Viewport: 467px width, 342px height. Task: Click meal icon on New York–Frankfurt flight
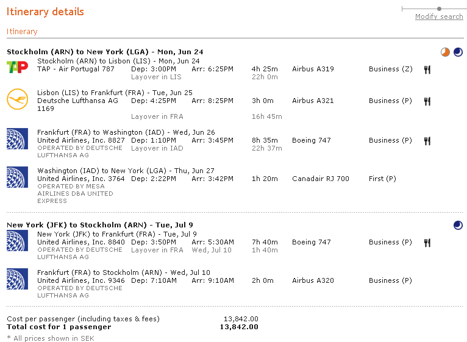[427, 243]
